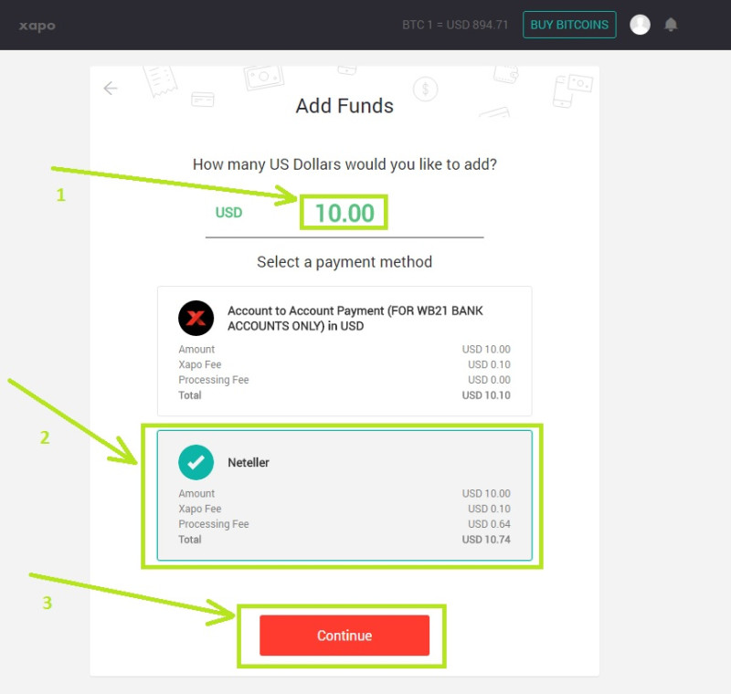This screenshot has height=694, width=731.
Task: Click the Neteller label text
Action: [x=249, y=462]
